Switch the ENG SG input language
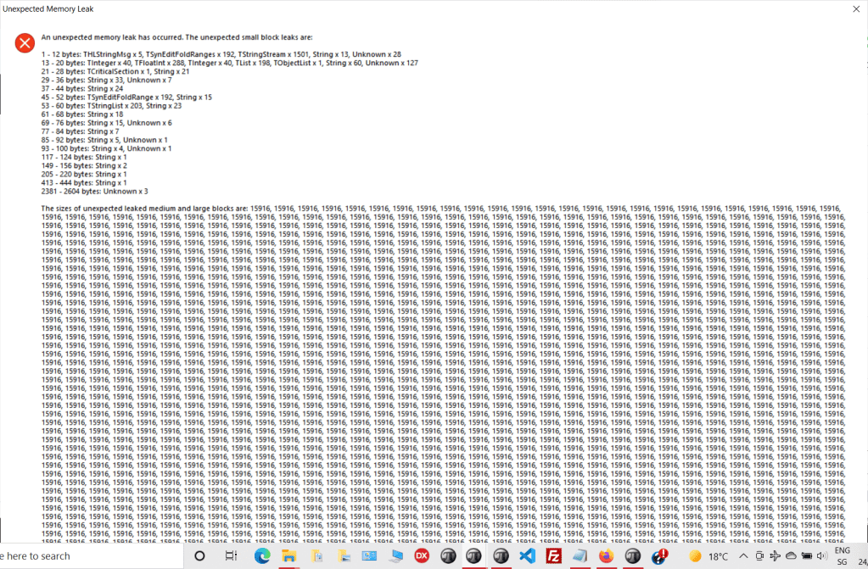Screen dimensions: 868x569 (x=842, y=556)
